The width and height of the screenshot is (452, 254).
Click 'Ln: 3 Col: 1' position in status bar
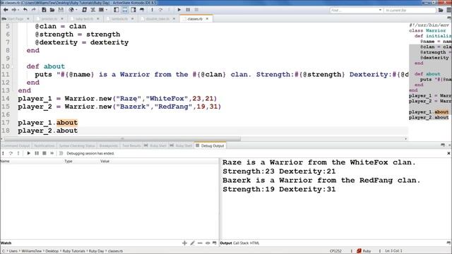[x=393, y=251]
